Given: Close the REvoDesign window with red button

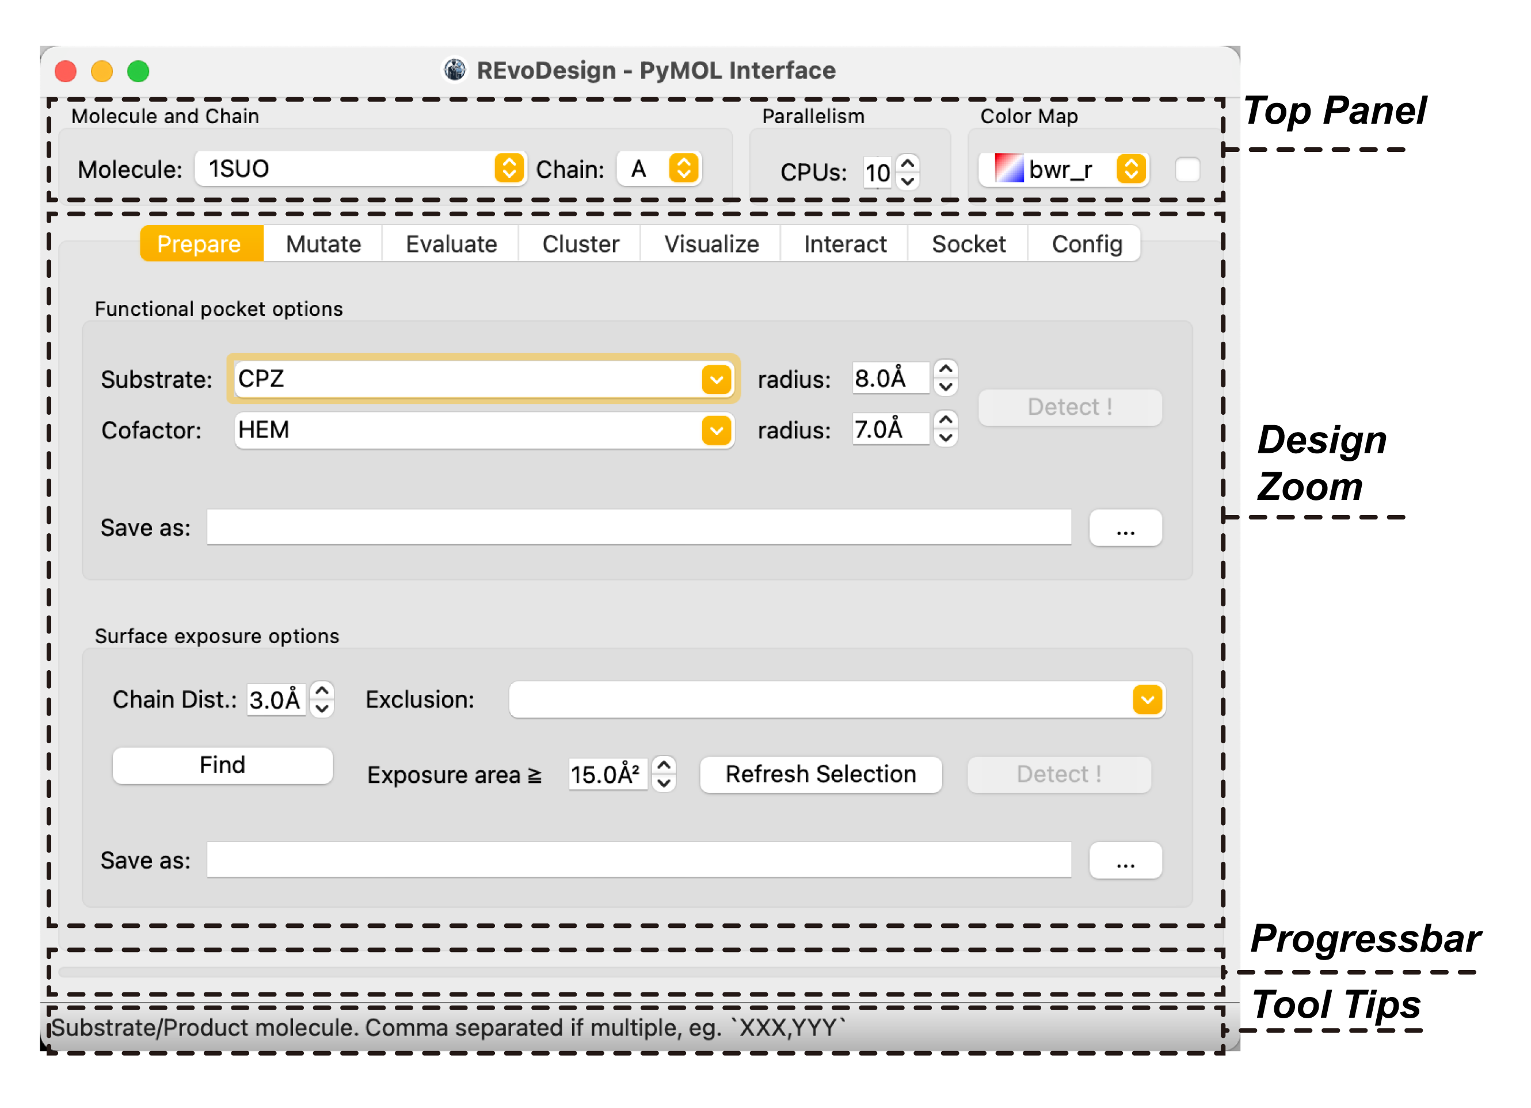Looking at the screenshot, I should tap(66, 71).
